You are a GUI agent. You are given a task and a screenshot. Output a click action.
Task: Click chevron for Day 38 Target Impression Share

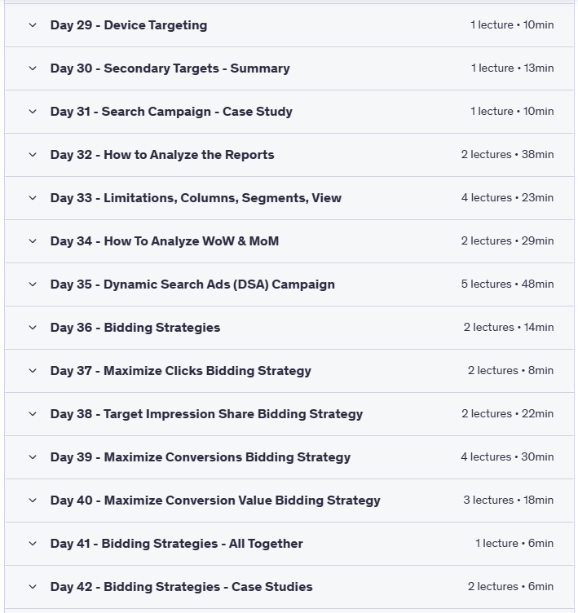[33, 414]
